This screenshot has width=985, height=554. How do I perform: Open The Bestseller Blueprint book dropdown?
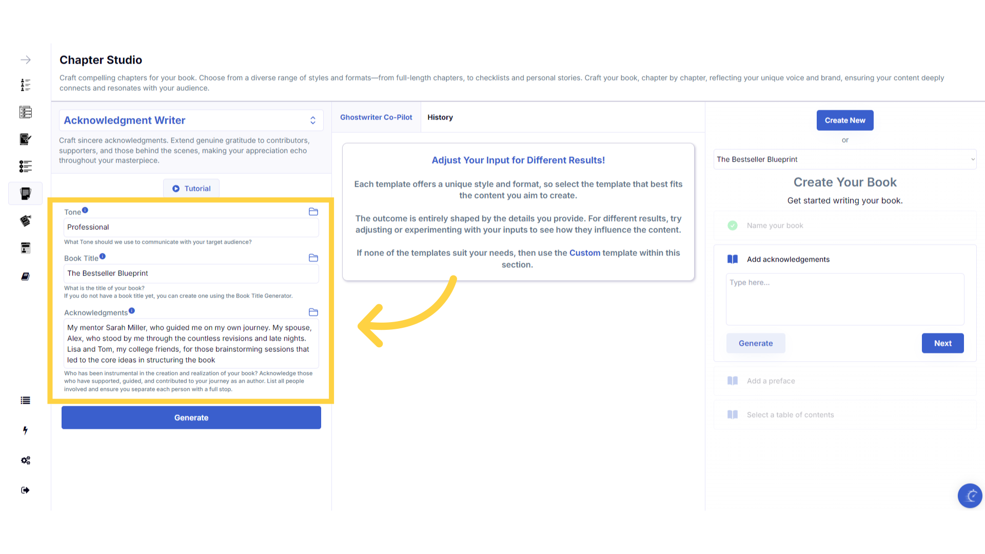pos(844,160)
